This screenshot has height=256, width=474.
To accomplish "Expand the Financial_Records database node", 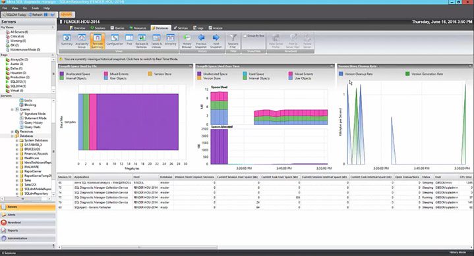I will coord(17,153).
